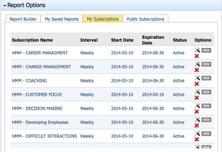Delete the HMM - DECISION MAKING subscription
This screenshot has height=152, width=222.
pos(197,112)
